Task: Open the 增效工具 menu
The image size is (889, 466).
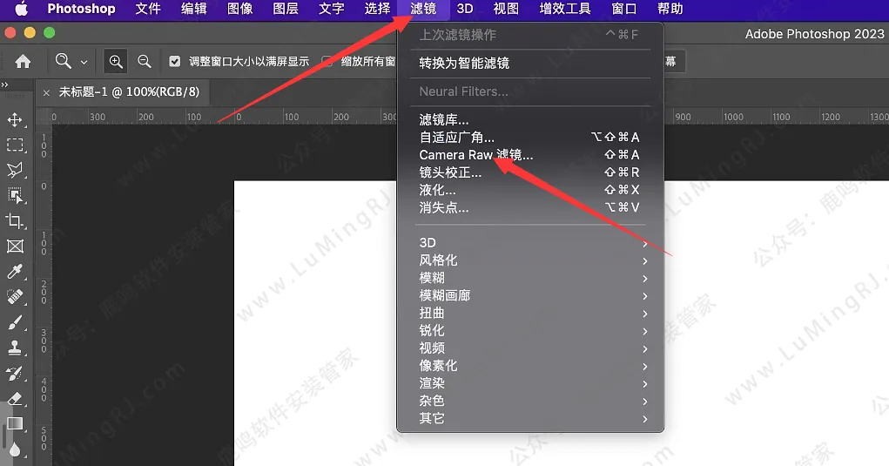Action: (565, 9)
